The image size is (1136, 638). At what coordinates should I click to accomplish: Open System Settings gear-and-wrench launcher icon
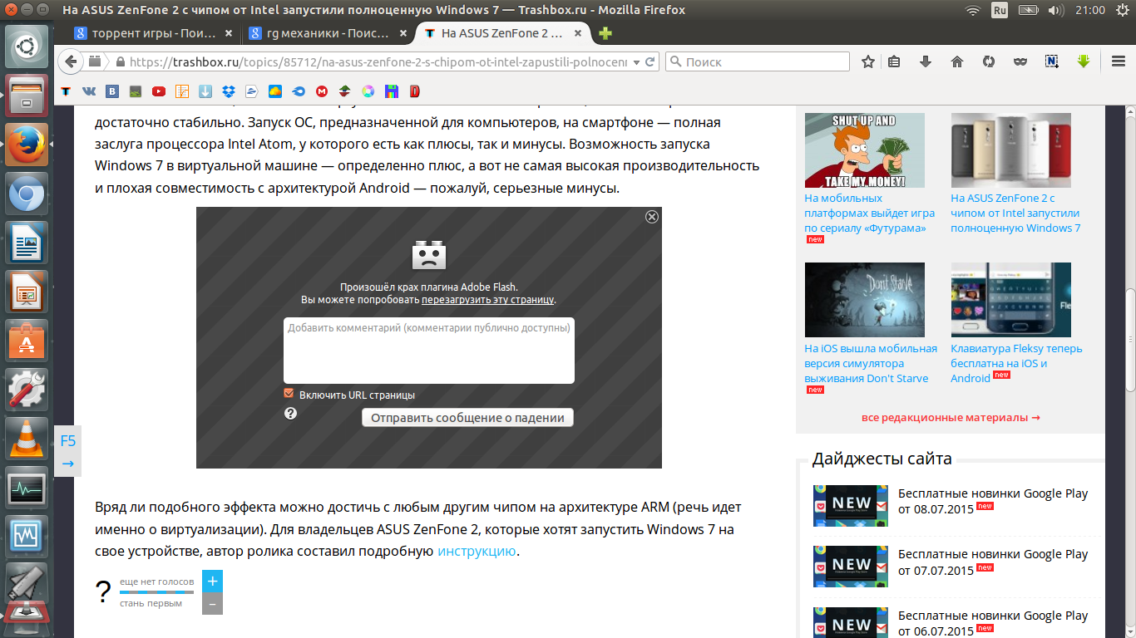pos(27,390)
